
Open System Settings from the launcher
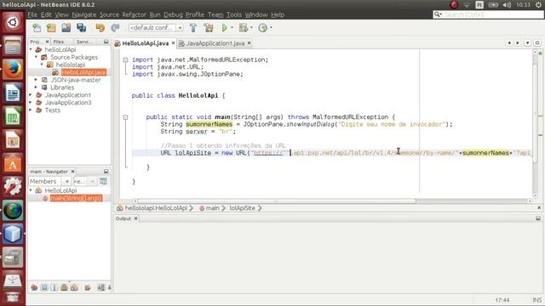tap(13, 186)
